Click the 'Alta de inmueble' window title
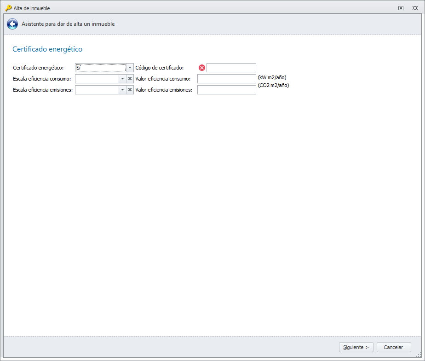The height and width of the screenshot is (361, 425). 32,8
